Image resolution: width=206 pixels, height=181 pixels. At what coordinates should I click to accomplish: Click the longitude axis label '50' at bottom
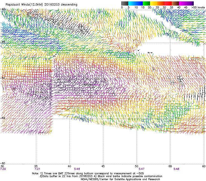point(137,166)
